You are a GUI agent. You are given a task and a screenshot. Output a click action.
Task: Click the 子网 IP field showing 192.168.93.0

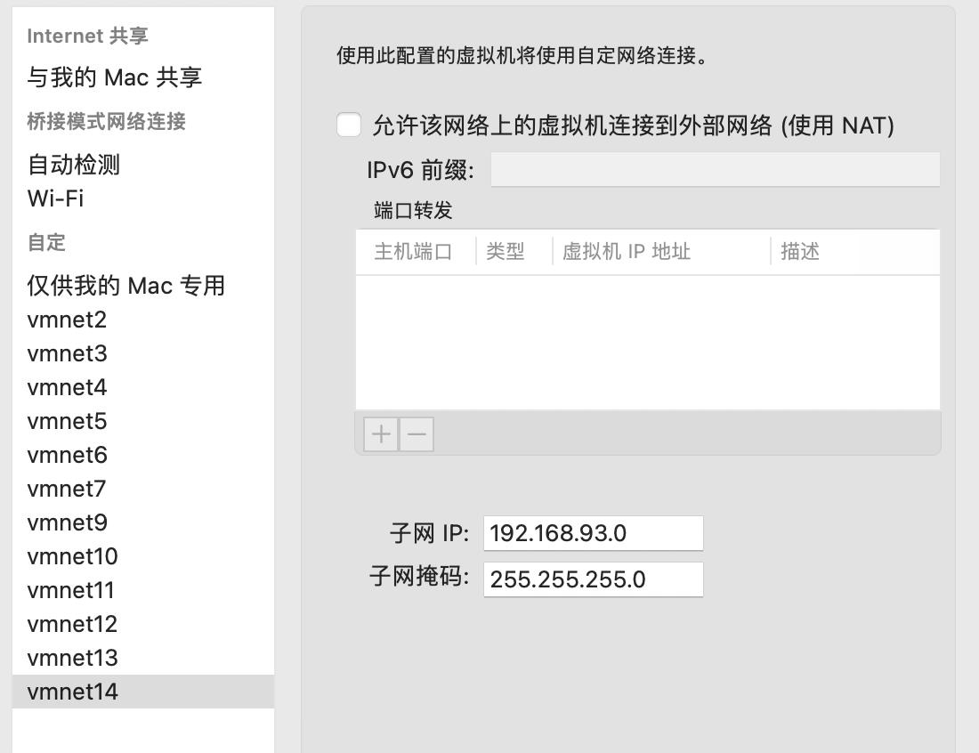[593, 532]
